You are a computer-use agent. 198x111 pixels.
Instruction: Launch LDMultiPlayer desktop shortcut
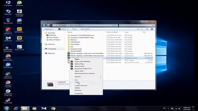point(19,30)
